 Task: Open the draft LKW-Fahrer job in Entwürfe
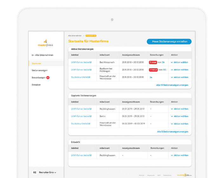pos(81,155)
